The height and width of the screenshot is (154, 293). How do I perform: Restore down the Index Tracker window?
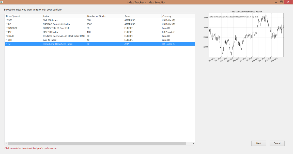[x=281, y=2]
